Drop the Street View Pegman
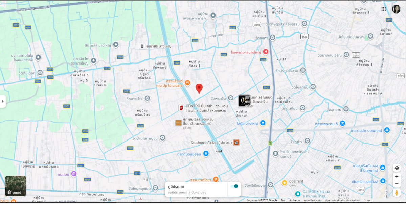This screenshot has width=406, height=204. coord(397,193)
